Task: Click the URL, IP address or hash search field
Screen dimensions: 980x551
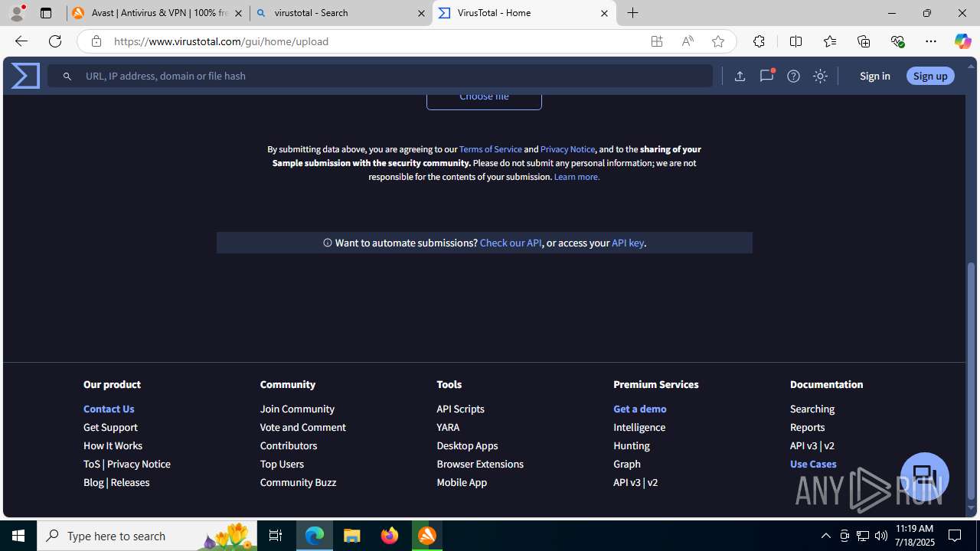Action: 381,76
